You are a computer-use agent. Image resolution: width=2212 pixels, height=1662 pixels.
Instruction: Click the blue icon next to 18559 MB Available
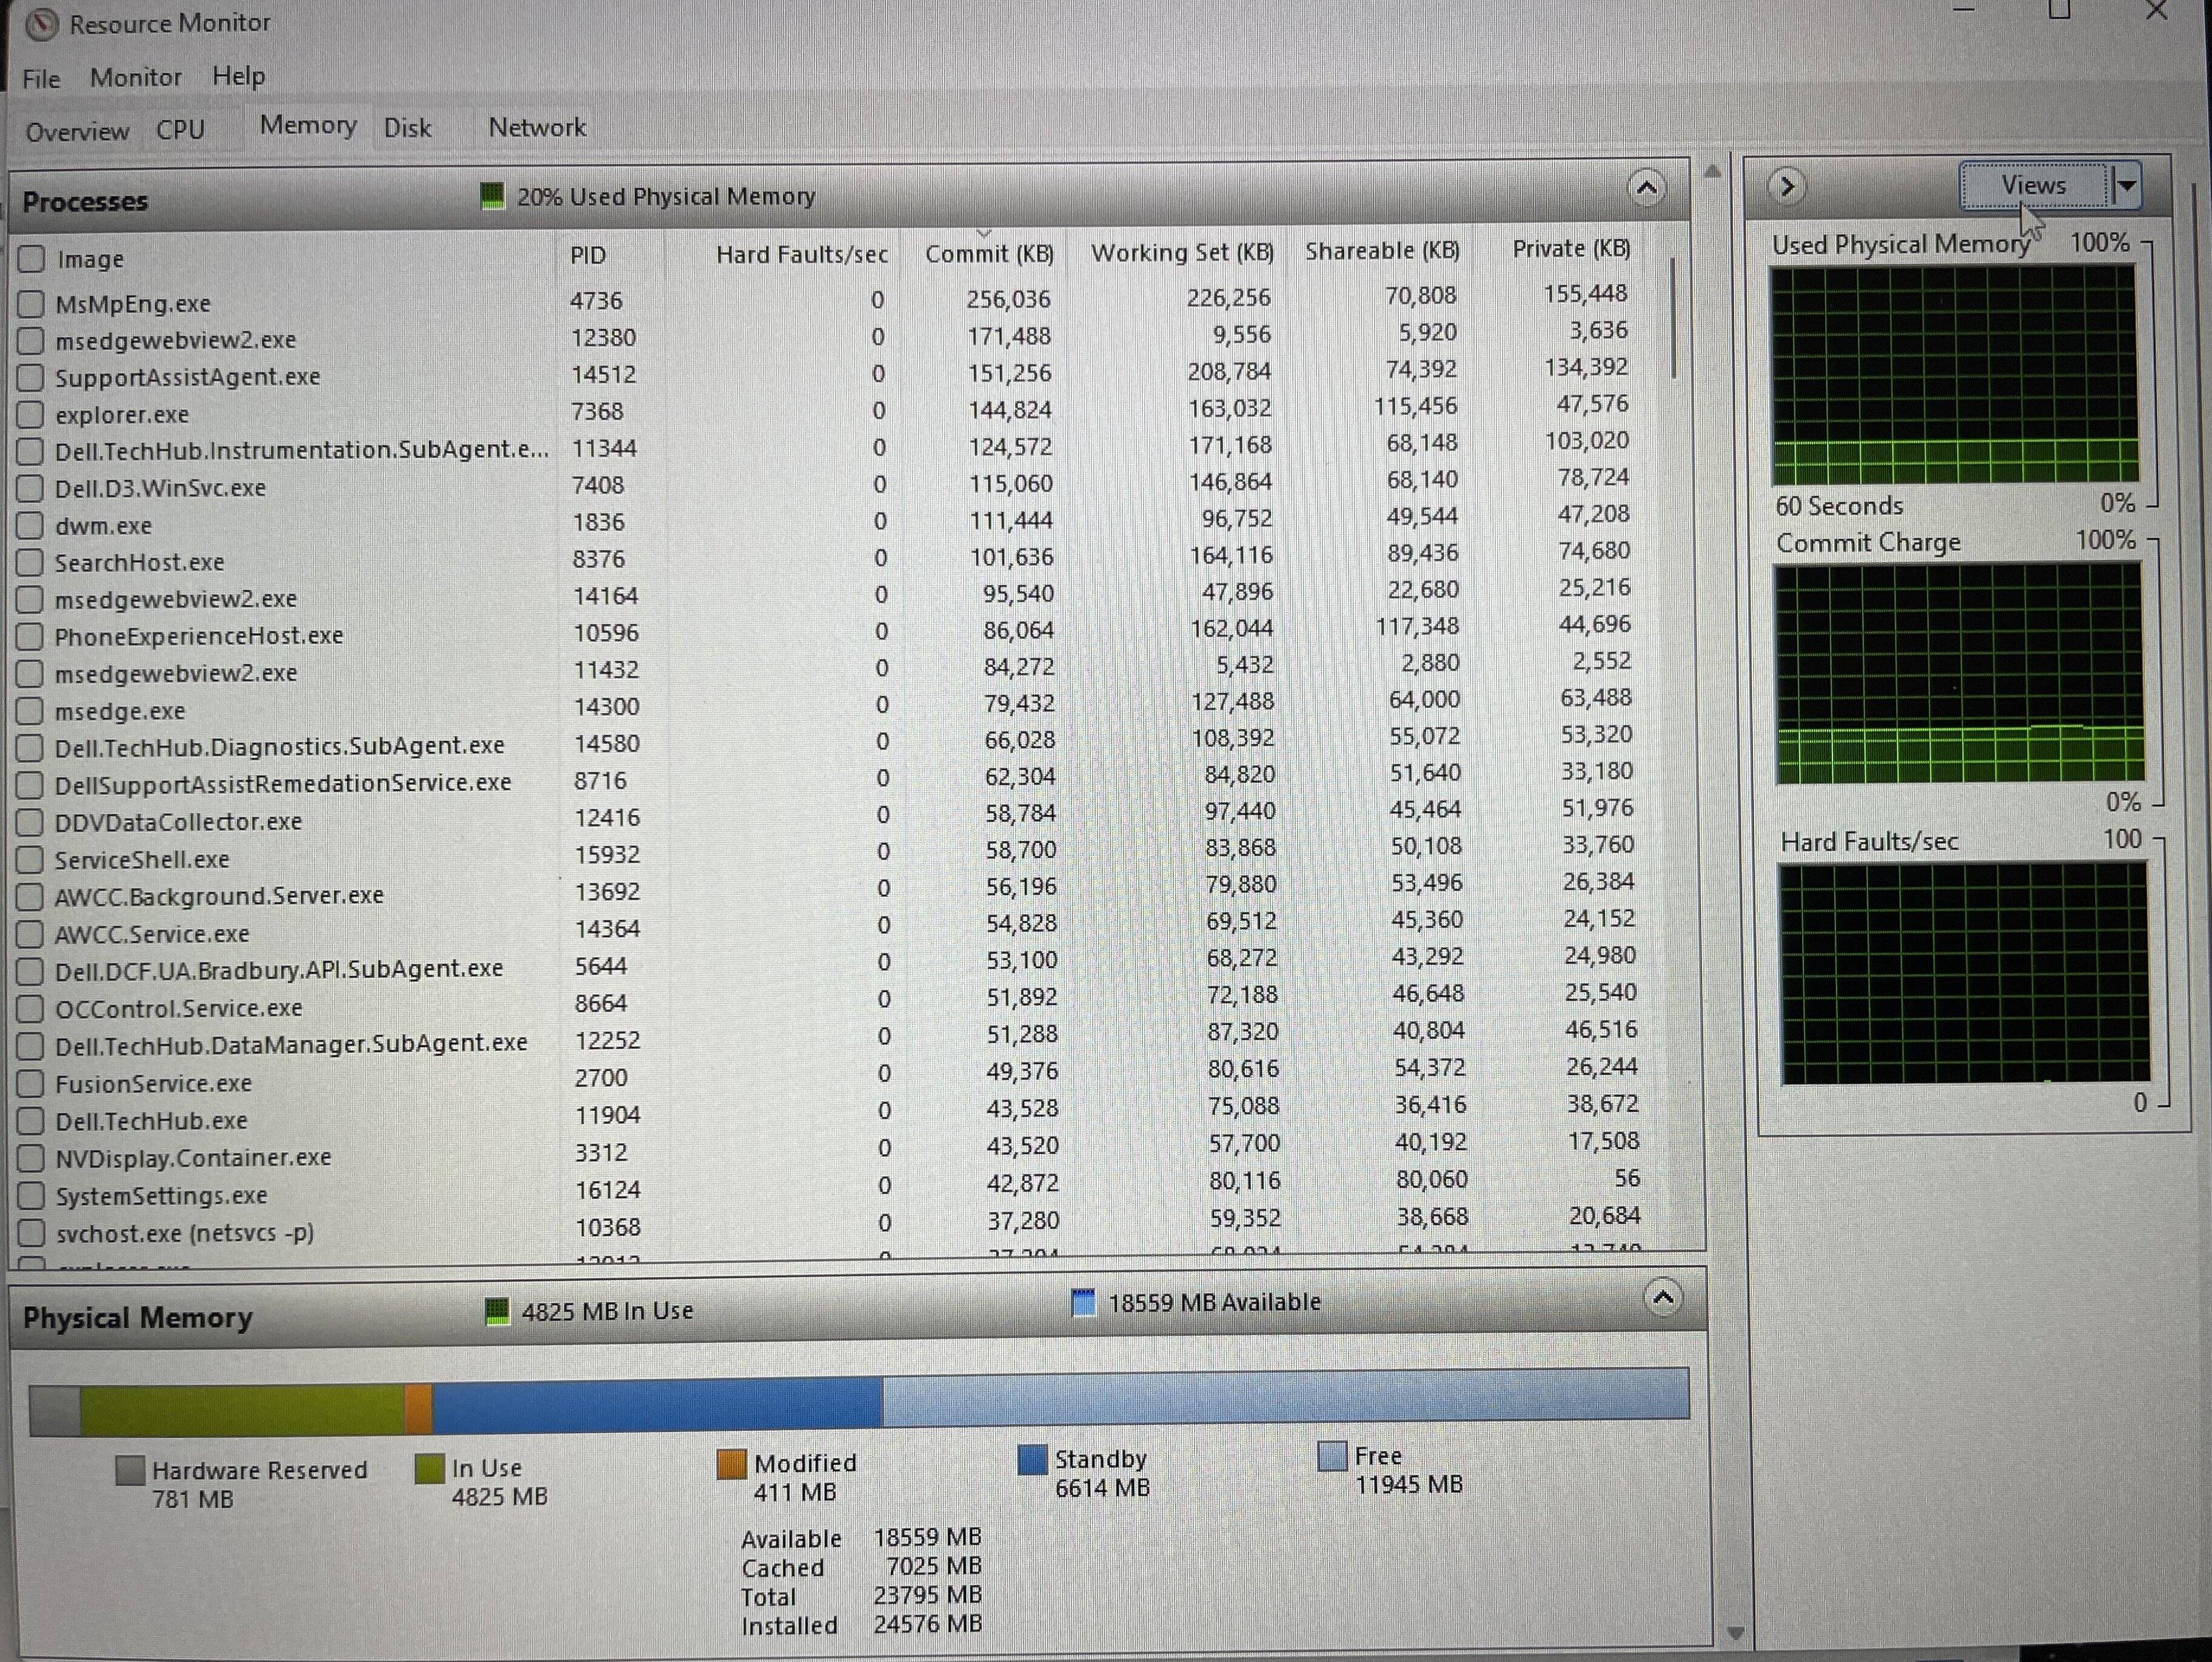pos(1085,1303)
